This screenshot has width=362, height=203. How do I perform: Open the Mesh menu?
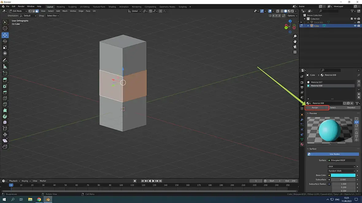pos(65,11)
